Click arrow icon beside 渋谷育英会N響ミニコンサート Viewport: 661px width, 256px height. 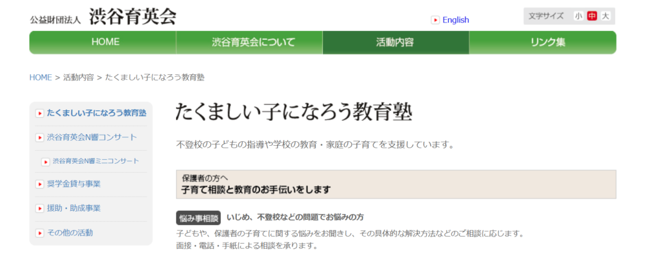coord(46,162)
